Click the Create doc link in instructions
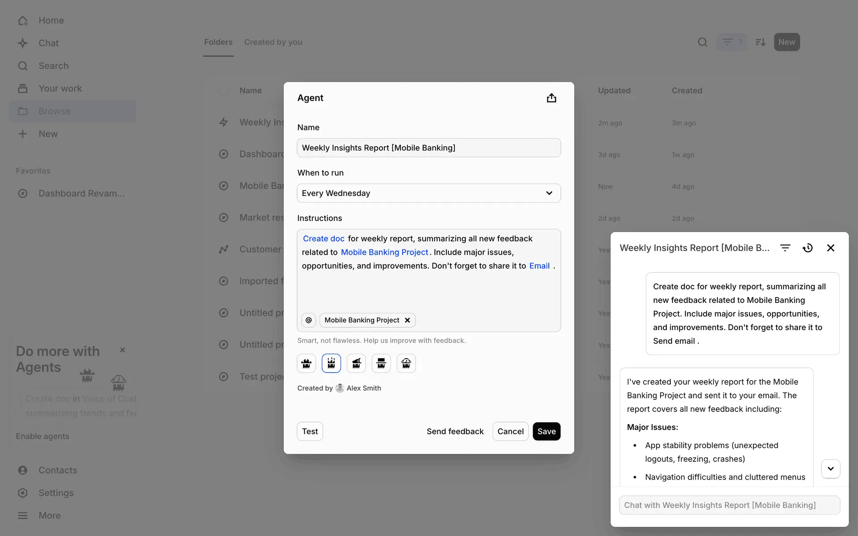The height and width of the screenshot is (536, 858). coord(324,239)
